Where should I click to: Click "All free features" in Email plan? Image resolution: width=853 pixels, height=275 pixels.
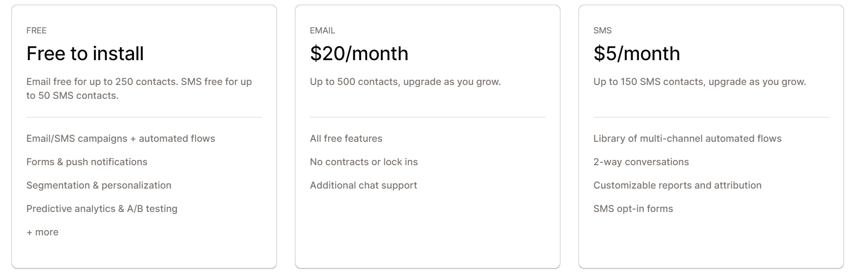point(346,138)
